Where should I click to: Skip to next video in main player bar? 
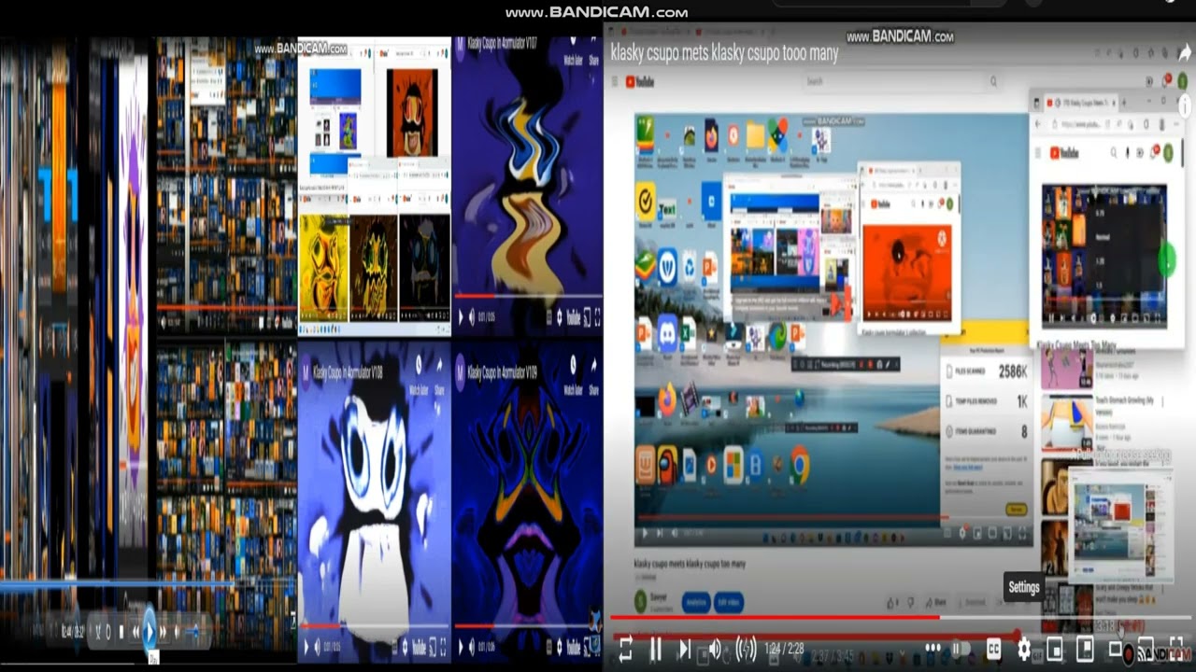(x=685, y=649)
